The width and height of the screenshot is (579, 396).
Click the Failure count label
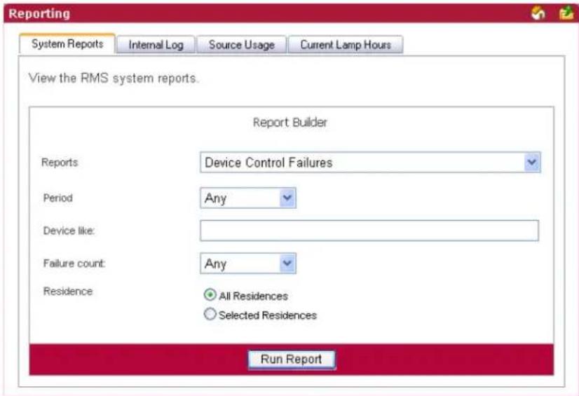74,263
